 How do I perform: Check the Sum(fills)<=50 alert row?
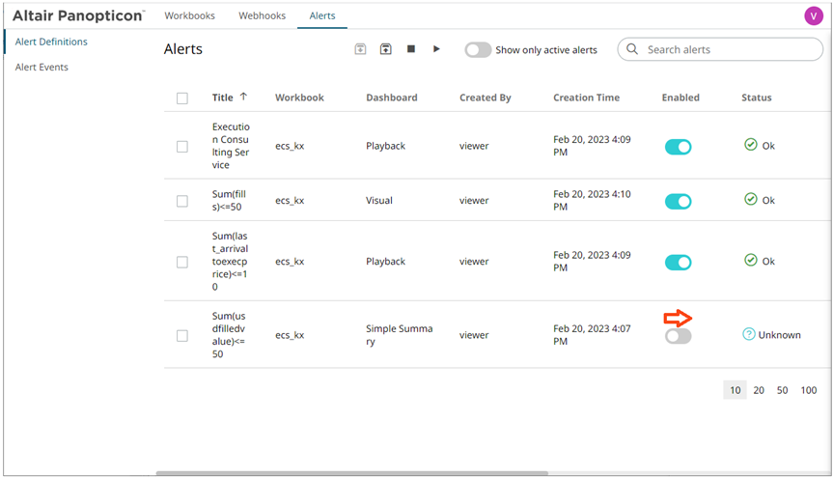[x=182, y=201]
